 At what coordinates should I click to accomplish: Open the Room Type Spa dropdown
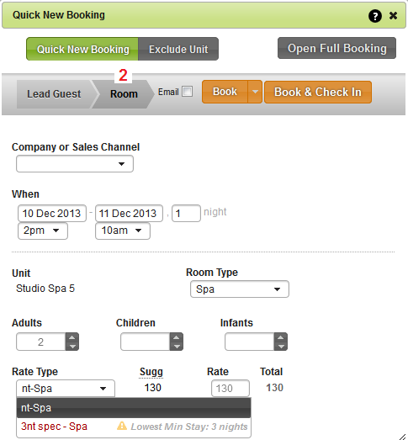[x=240, y=289]
